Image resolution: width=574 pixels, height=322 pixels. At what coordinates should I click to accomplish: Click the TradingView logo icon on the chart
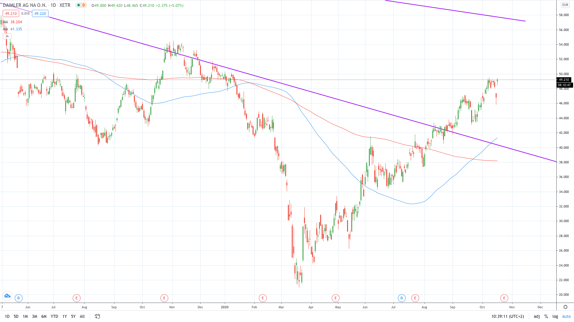click(7, 296)
